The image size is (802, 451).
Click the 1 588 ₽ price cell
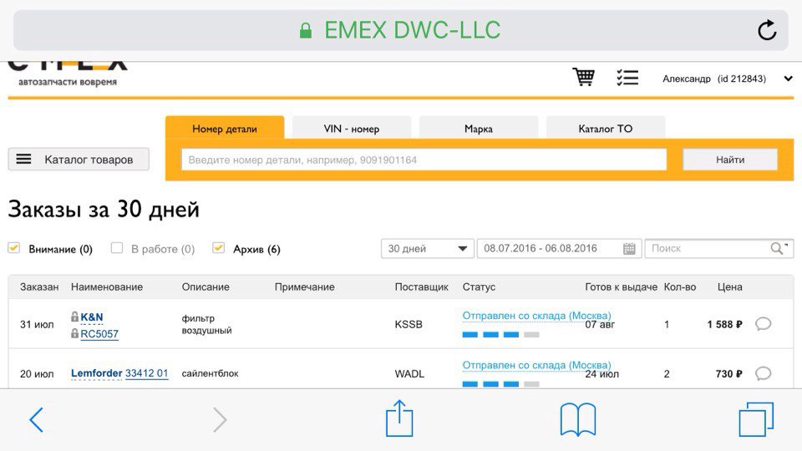tap(725, 324)
